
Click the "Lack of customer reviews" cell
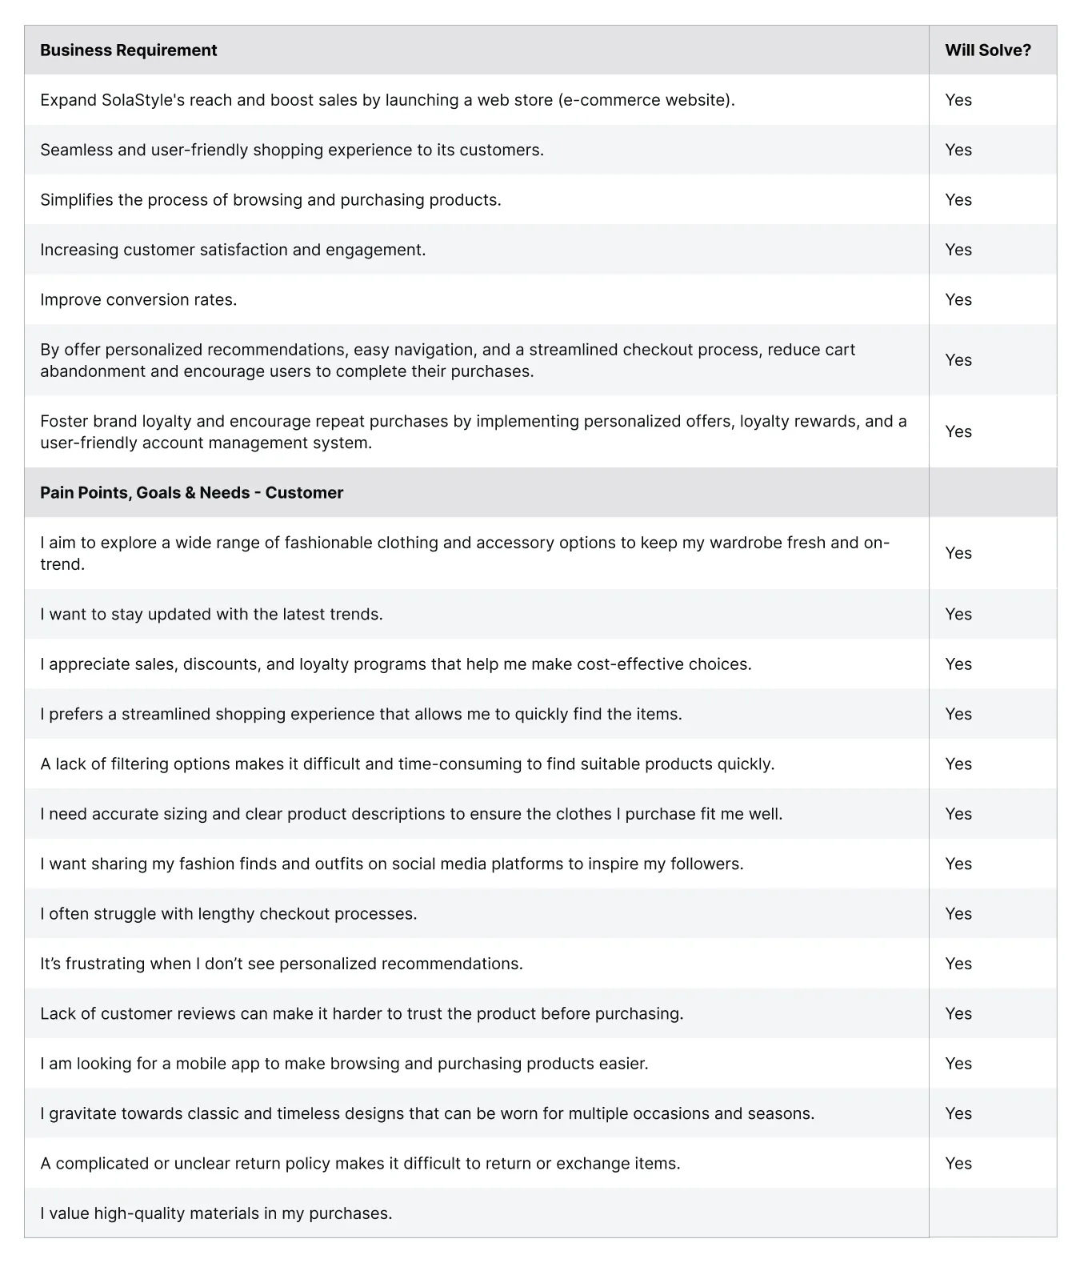tap(362, 1014)
